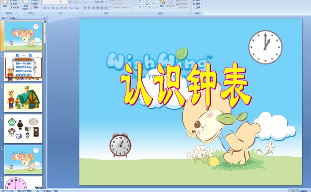
Task: Open Paragraph group dialog launcher
Action: 131,13
